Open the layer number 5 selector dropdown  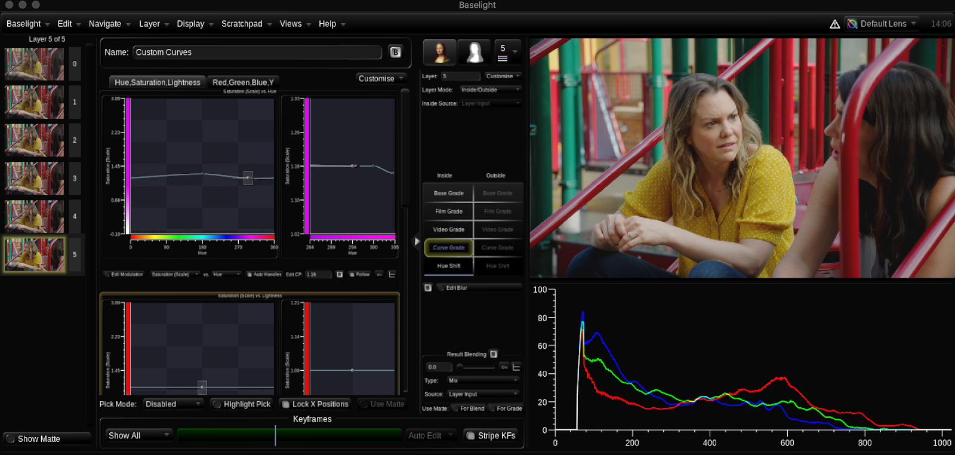tap(508, 52)
